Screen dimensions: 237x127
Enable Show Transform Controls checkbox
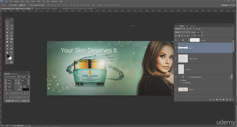[x=29, y=5]
